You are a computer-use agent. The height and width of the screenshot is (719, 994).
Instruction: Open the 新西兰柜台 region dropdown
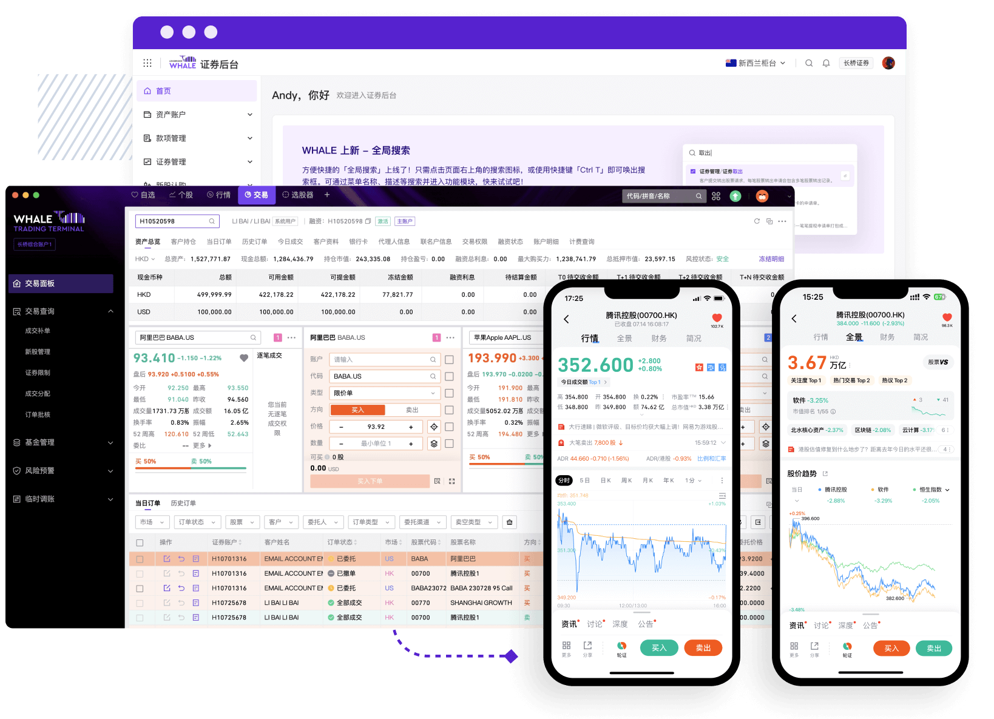(x=756, y=63)
